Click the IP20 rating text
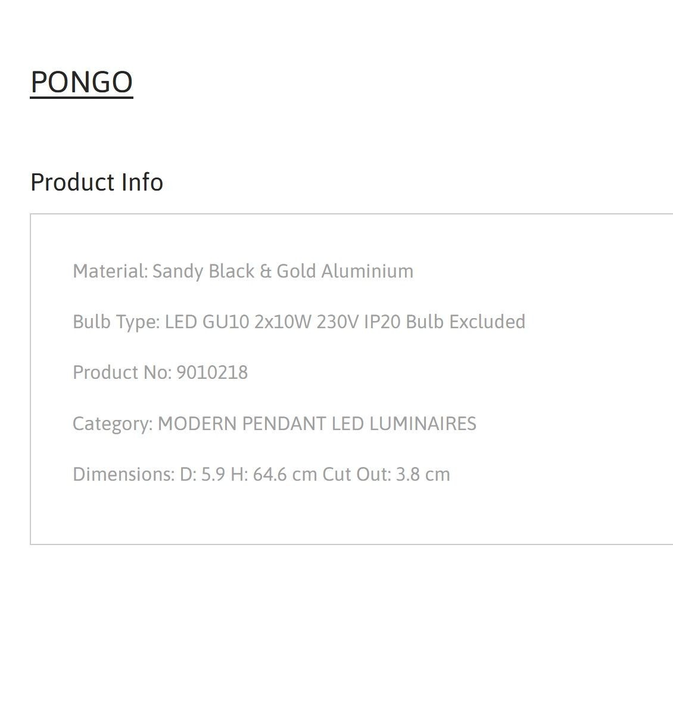The width and height of the screenshot is (673, 716). (x=382, y=322)
